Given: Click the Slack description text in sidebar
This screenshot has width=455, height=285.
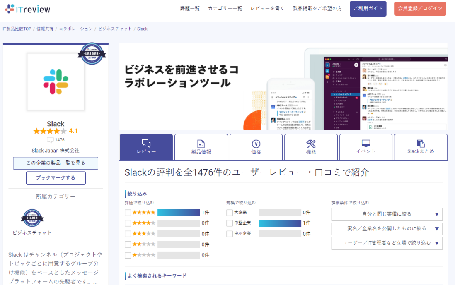Looking at the screenshot, I should (x=56, y=268).
